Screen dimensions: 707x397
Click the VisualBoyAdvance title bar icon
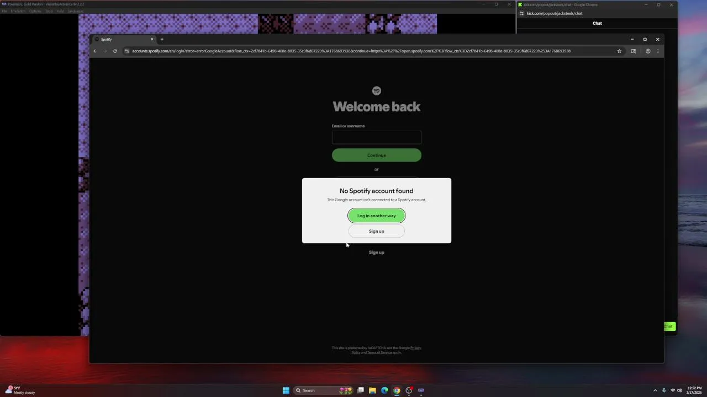[x=4, y=4]
